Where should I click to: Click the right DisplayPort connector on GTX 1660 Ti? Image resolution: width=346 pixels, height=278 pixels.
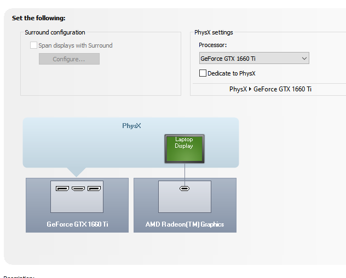point(94,189)
